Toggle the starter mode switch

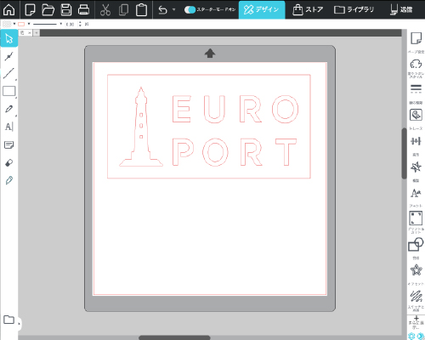pos(190,10)
